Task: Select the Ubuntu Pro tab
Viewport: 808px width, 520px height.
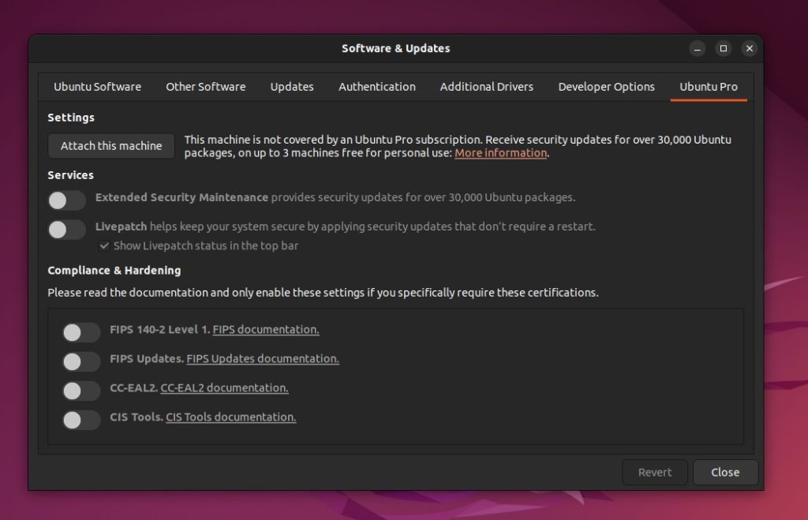Action: coord(708,87)
